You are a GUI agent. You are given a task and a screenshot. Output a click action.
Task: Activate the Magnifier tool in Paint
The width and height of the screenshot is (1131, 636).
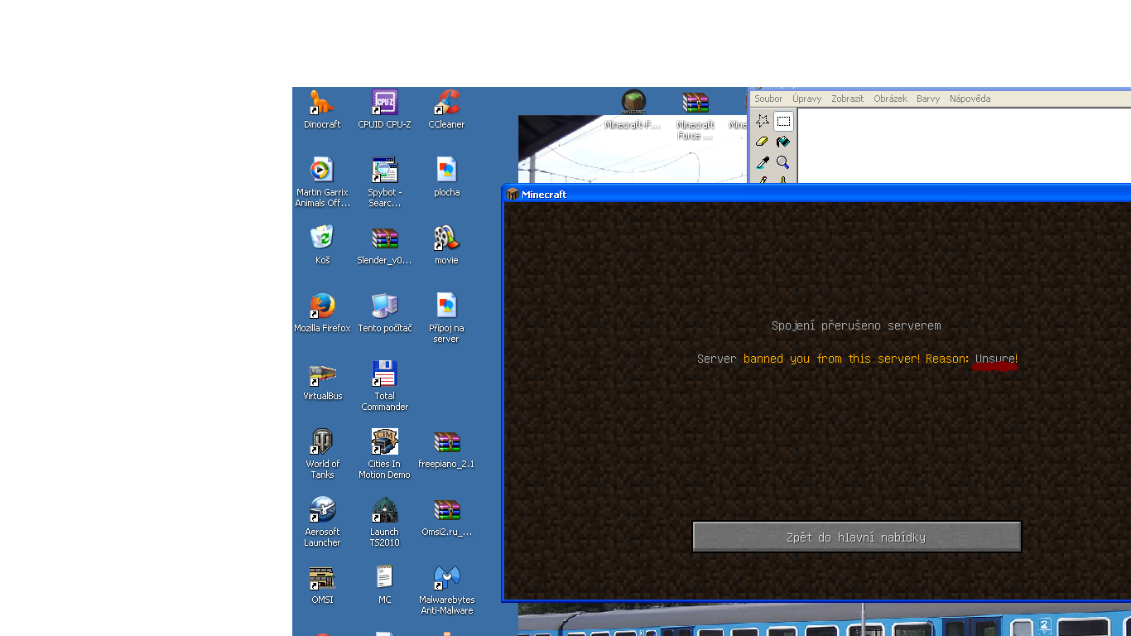(783, 162)
